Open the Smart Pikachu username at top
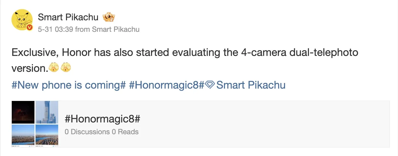Image resolution: width=398 pixels, height=156 pixels. [68, 17]
